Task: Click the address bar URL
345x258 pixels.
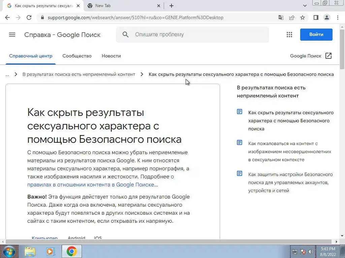Action: [x=135, y=17]
